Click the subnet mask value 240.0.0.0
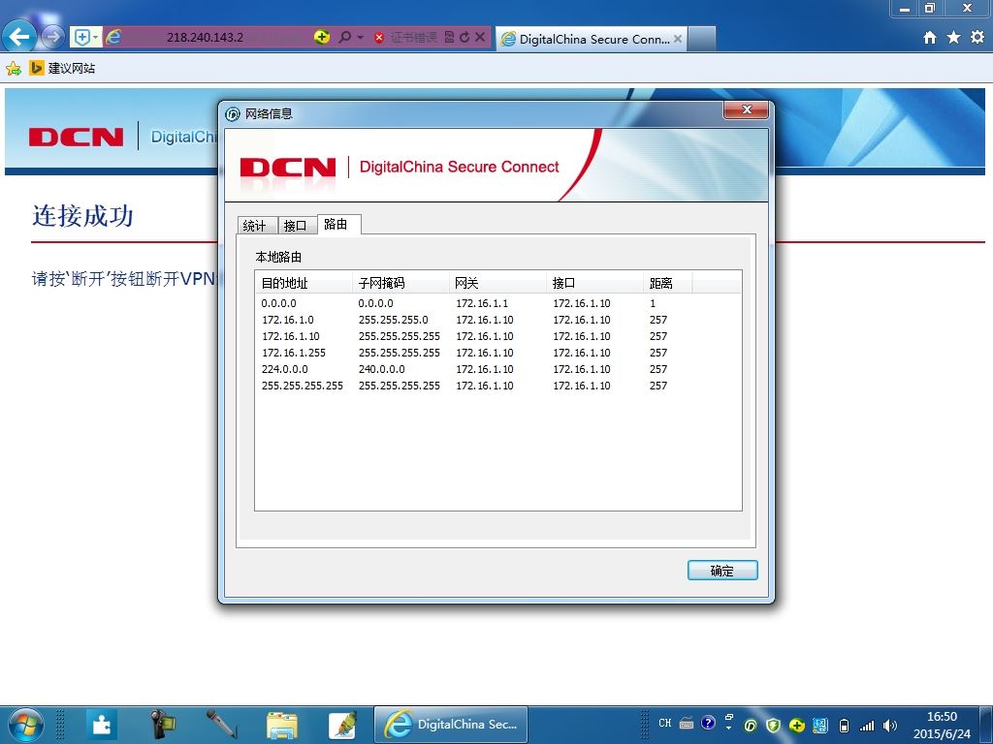The width and height of the screenshot is (993, 744). 381,369
